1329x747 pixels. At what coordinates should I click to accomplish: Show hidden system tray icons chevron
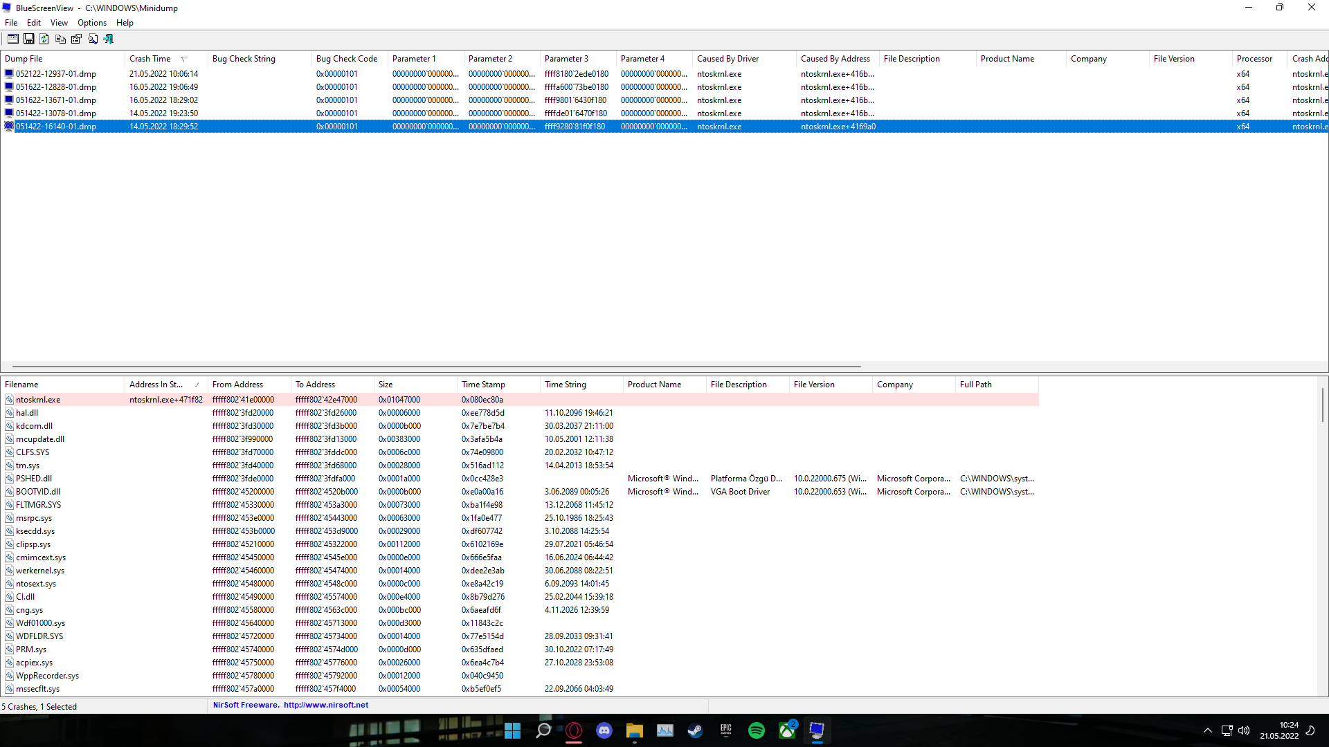tap(1208, 730)
